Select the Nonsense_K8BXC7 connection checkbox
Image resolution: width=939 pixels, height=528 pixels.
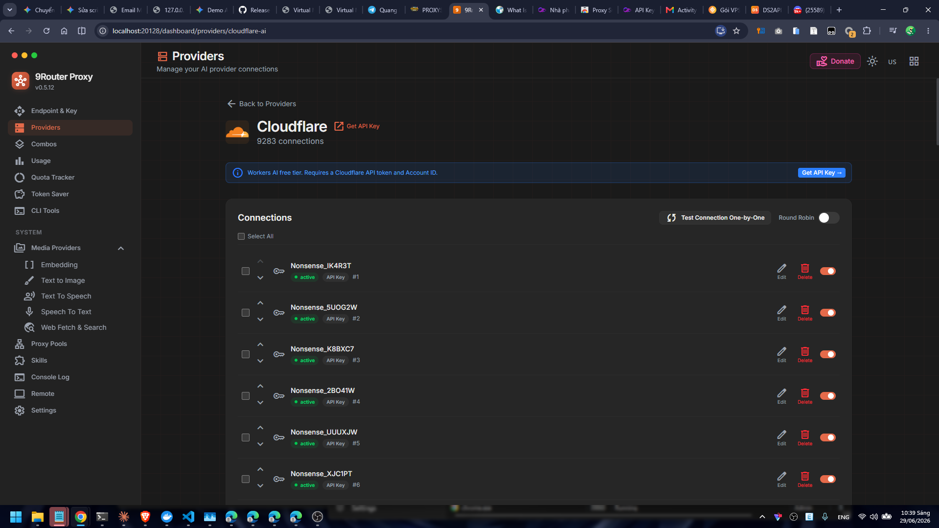coord(246,354)
